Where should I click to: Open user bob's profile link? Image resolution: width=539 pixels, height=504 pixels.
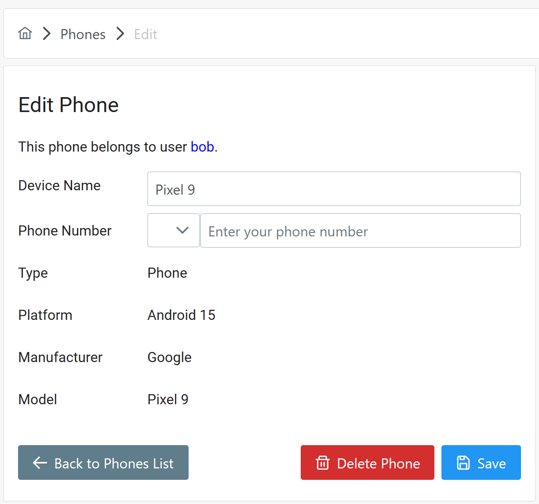tap(202, 147)
